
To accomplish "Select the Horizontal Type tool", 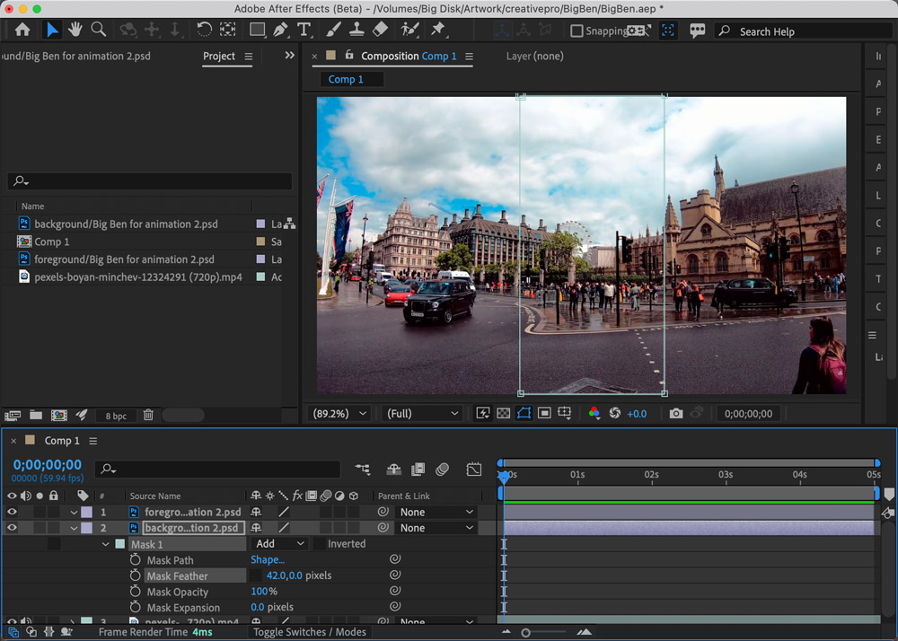I will pyautogui.click(x=304, y=30).
